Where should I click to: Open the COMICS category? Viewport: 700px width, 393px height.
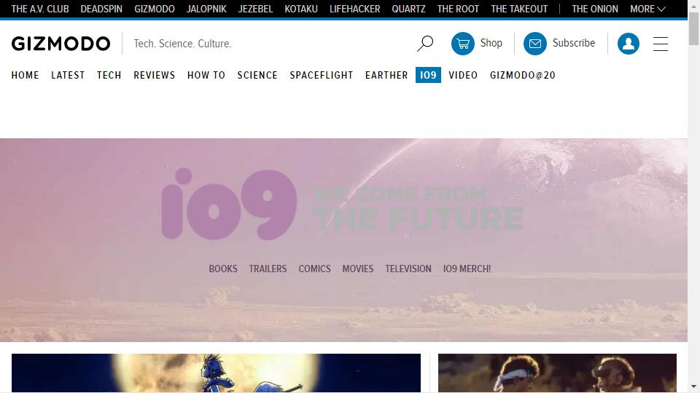[x=315, y=269]
